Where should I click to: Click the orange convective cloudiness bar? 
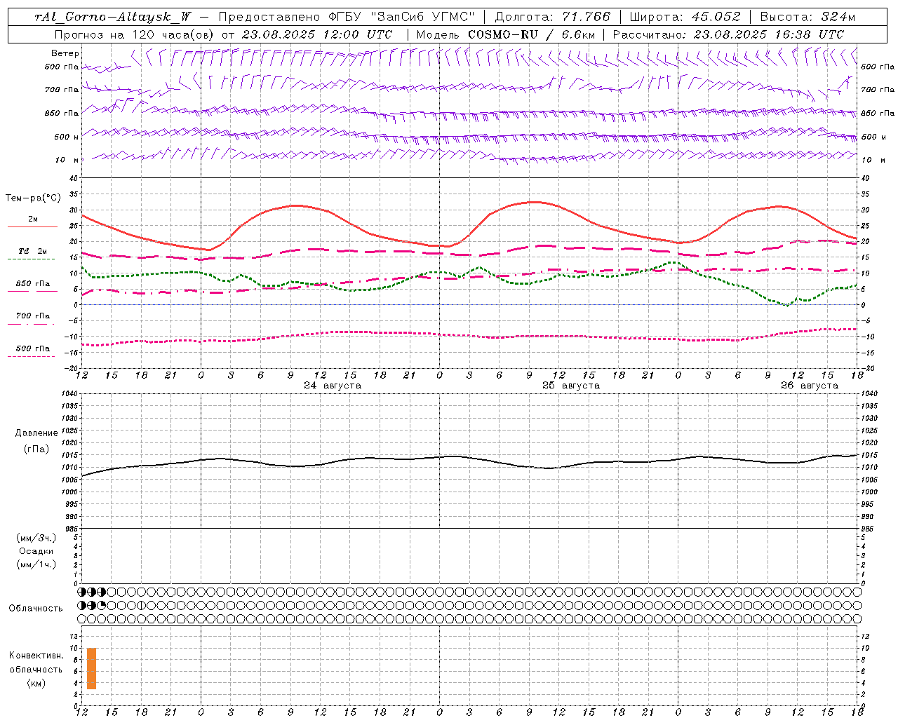tap(91, 668)
